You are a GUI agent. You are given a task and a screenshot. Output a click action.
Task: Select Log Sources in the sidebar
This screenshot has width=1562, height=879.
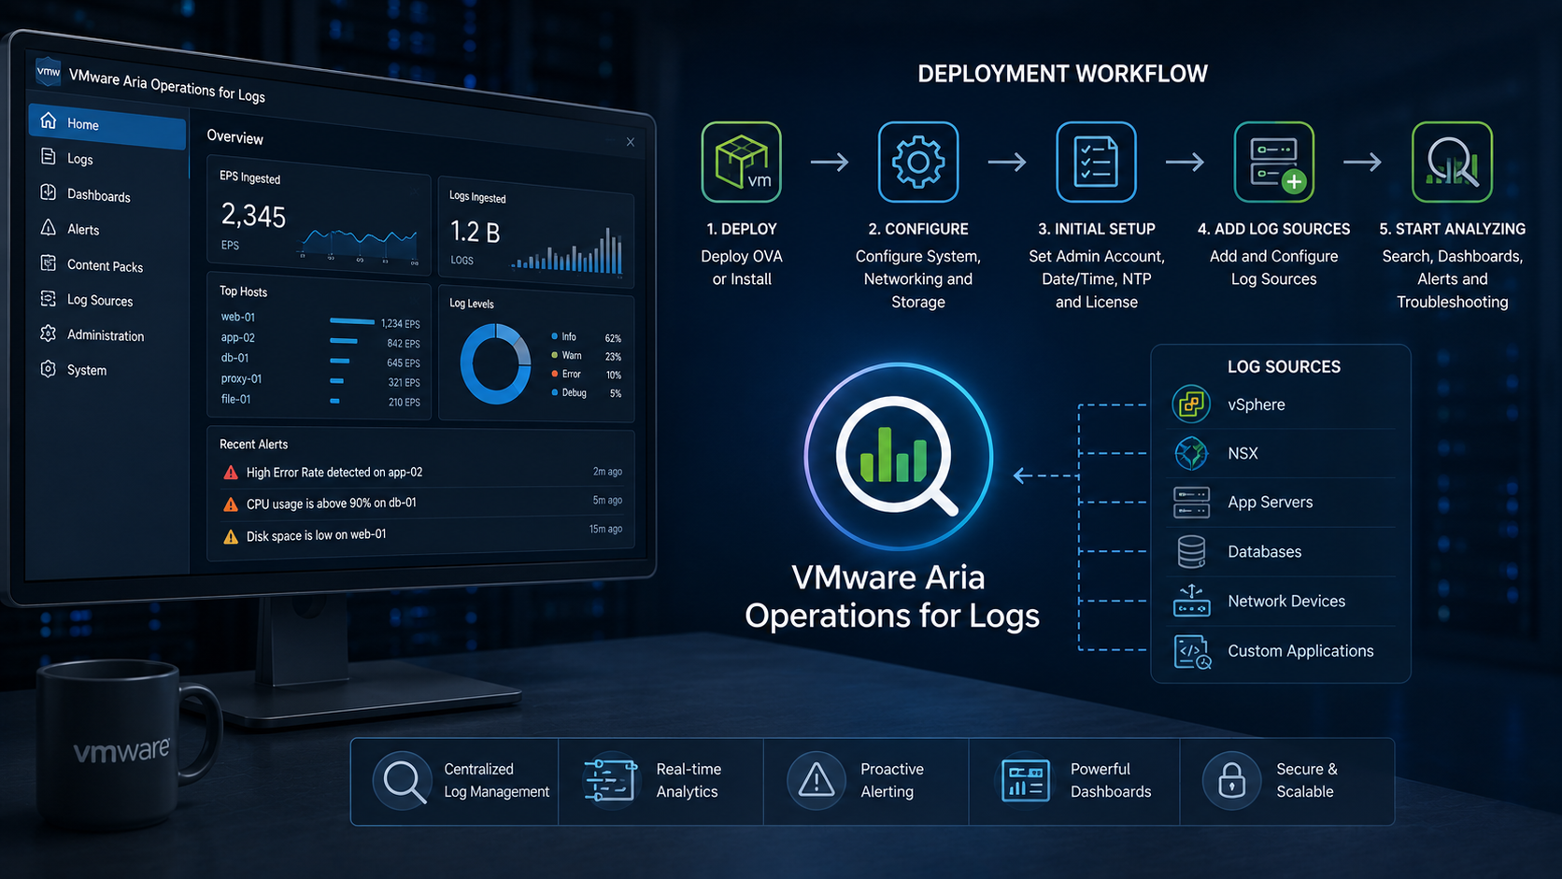[107, 300]
